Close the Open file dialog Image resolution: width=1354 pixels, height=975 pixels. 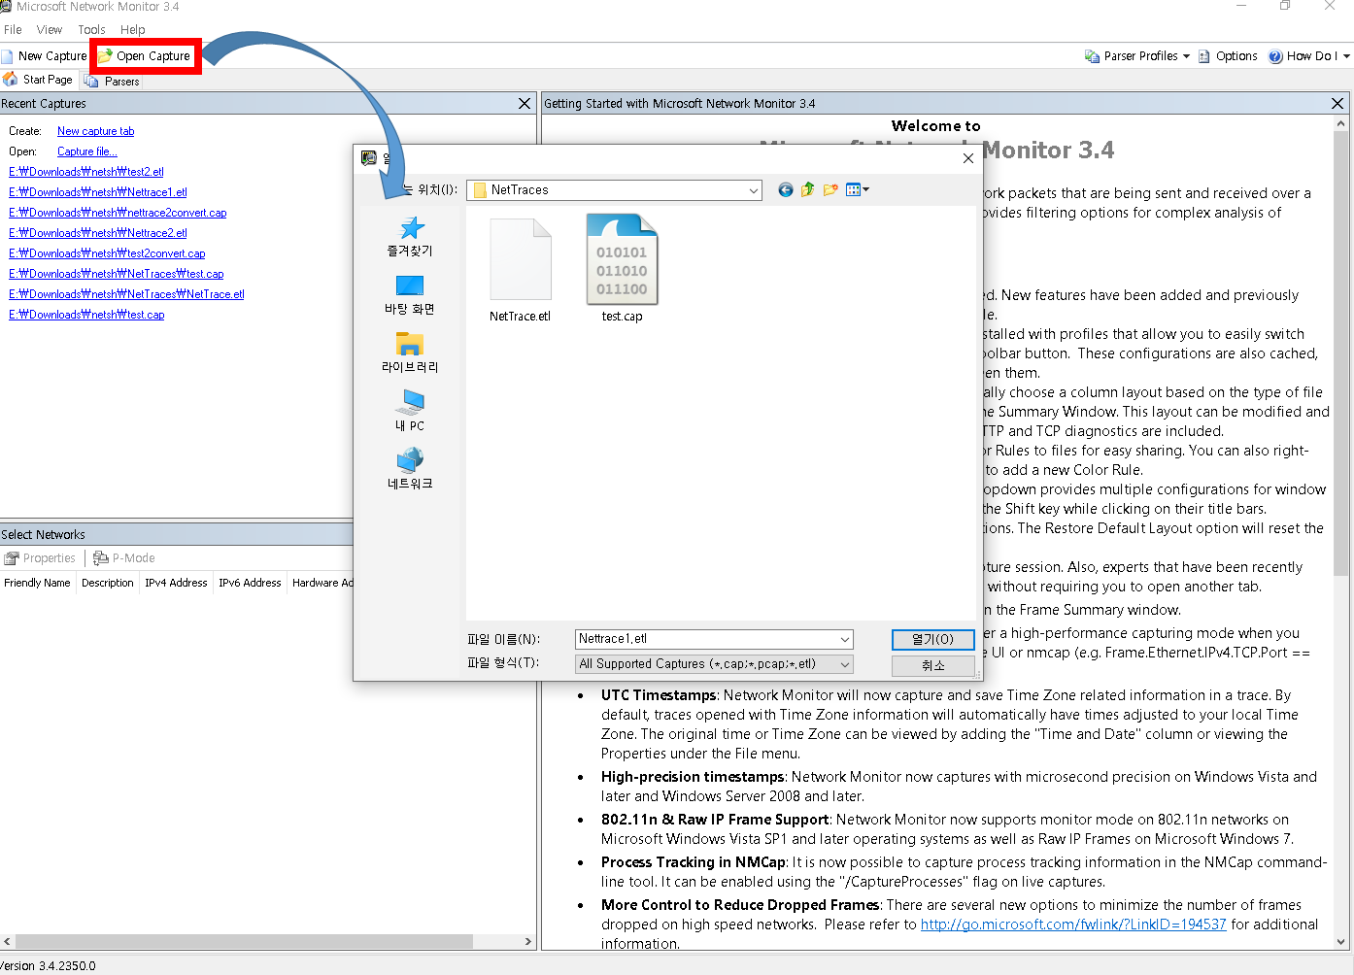967,158
